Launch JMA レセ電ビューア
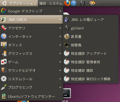This screenshot has height=102, width=120. click(x=91, y=19)
